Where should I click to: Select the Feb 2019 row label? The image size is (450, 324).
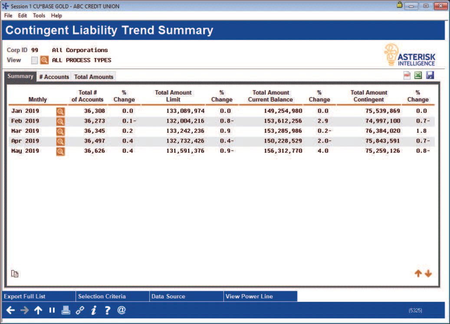pos(25,121)
